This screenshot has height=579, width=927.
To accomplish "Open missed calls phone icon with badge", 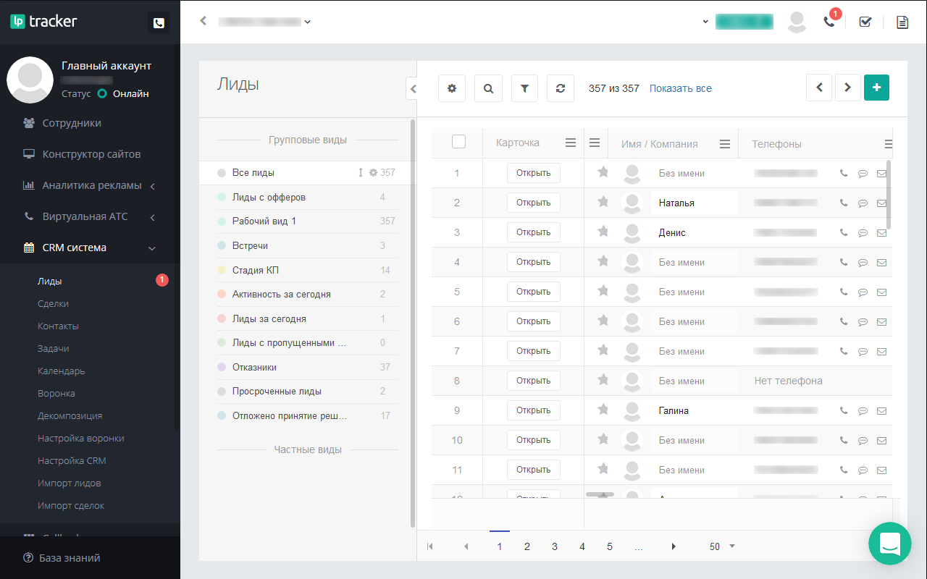I will coord(829,22).
